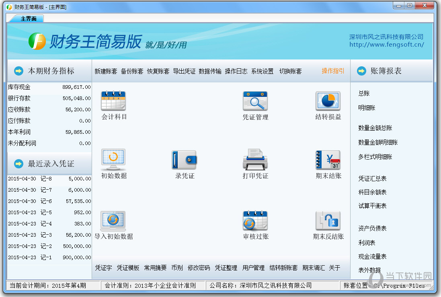Click 切换账套 in the toolbar
The image size is (441, 297).
tap(291, 71)
